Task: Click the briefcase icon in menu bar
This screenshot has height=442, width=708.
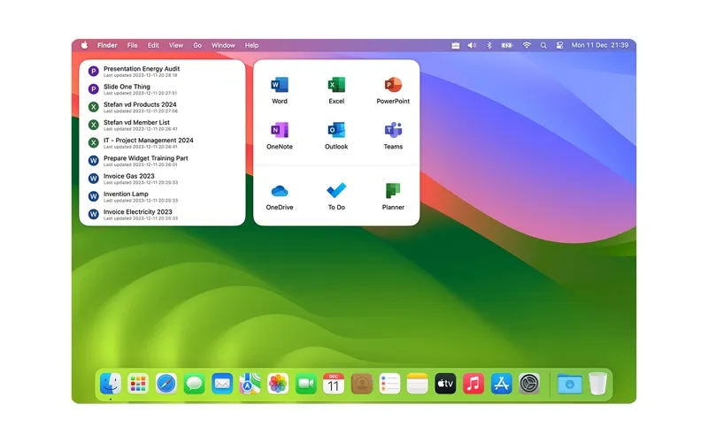Action: [456, 45]
